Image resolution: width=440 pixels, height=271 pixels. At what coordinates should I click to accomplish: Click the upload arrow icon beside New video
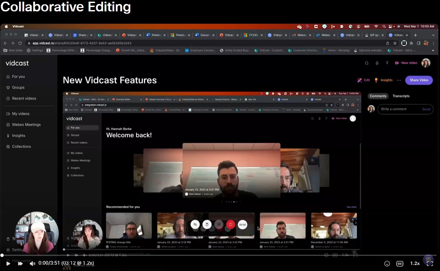click(387, 63)
